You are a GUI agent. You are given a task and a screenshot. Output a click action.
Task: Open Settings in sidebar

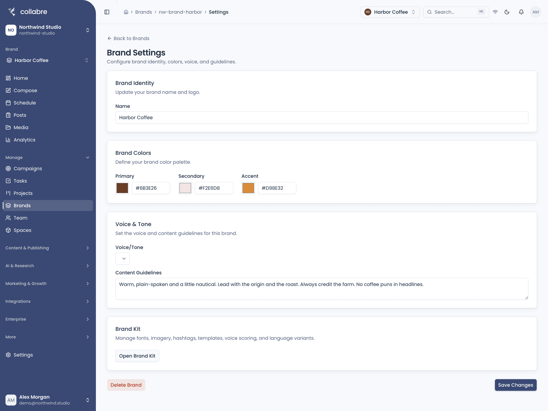[48, 355]
